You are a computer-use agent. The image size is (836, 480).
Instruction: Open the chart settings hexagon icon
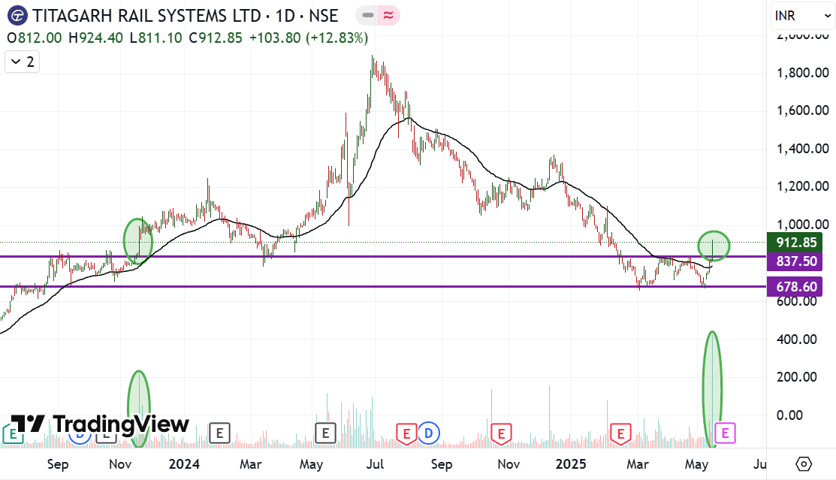[804, 464]
